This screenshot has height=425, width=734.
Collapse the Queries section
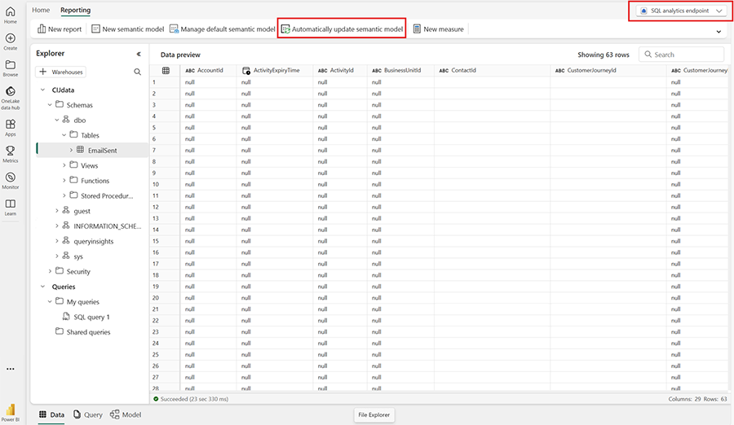pyautogui.click(x=42, y=287)
